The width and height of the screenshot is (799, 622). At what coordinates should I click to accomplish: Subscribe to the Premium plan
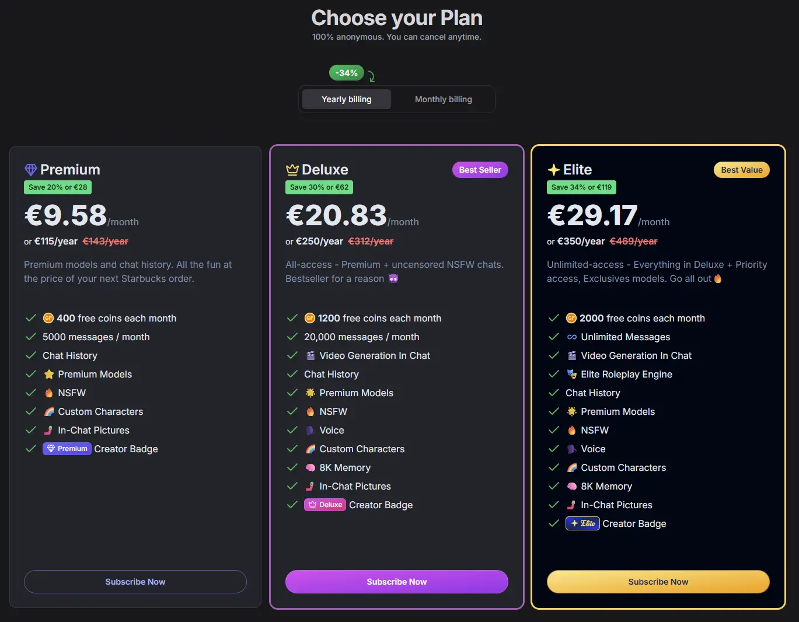point(135,582)
